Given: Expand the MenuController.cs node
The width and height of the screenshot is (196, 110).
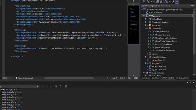Looking at the screenshot, I should (x=148, y=35).
